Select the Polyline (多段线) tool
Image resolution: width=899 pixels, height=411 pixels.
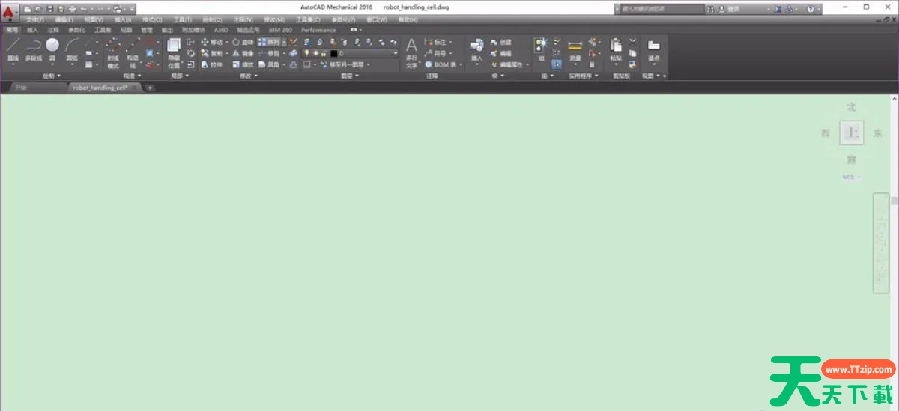[33, 50]
